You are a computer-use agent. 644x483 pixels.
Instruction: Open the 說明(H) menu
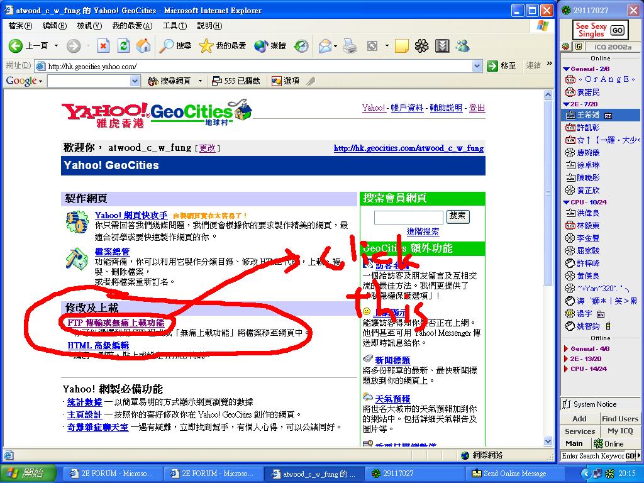(209, 26)
